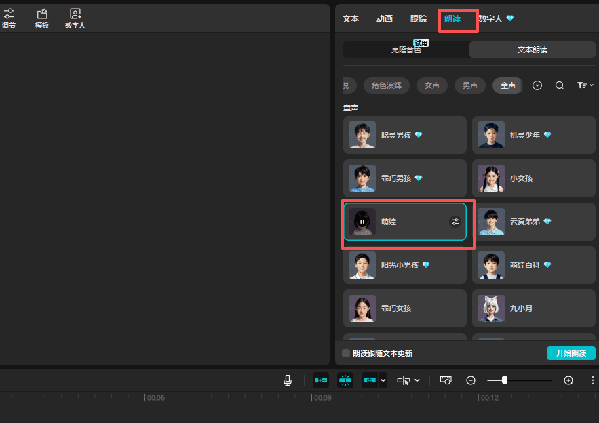Open the voice filter dropdown
Screen dimensions: 599x423
[x=585, y=85]
